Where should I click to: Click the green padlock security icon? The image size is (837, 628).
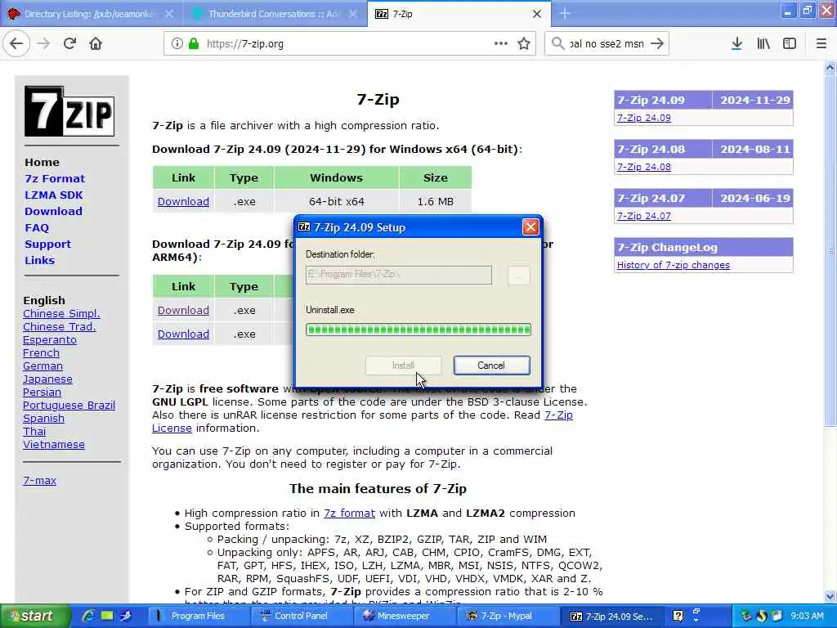tap(193, 44)
